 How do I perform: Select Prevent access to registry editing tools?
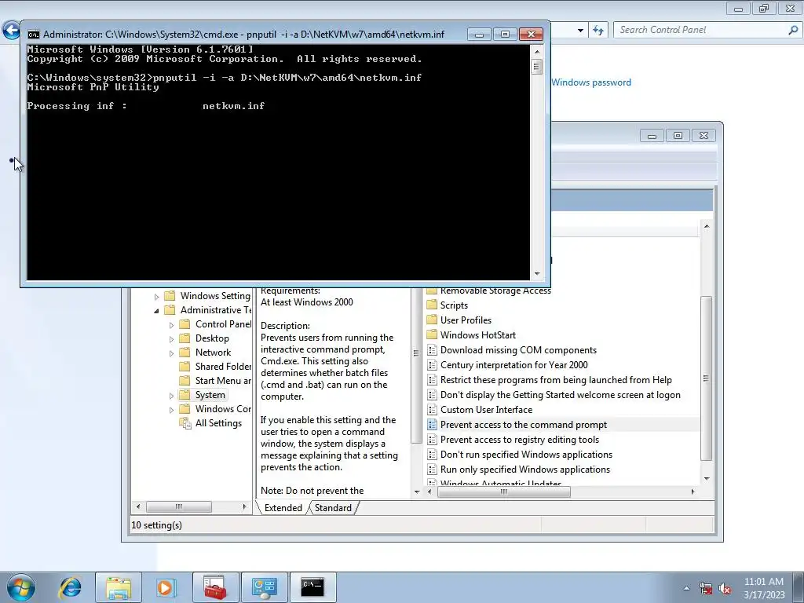coord(520,440)
